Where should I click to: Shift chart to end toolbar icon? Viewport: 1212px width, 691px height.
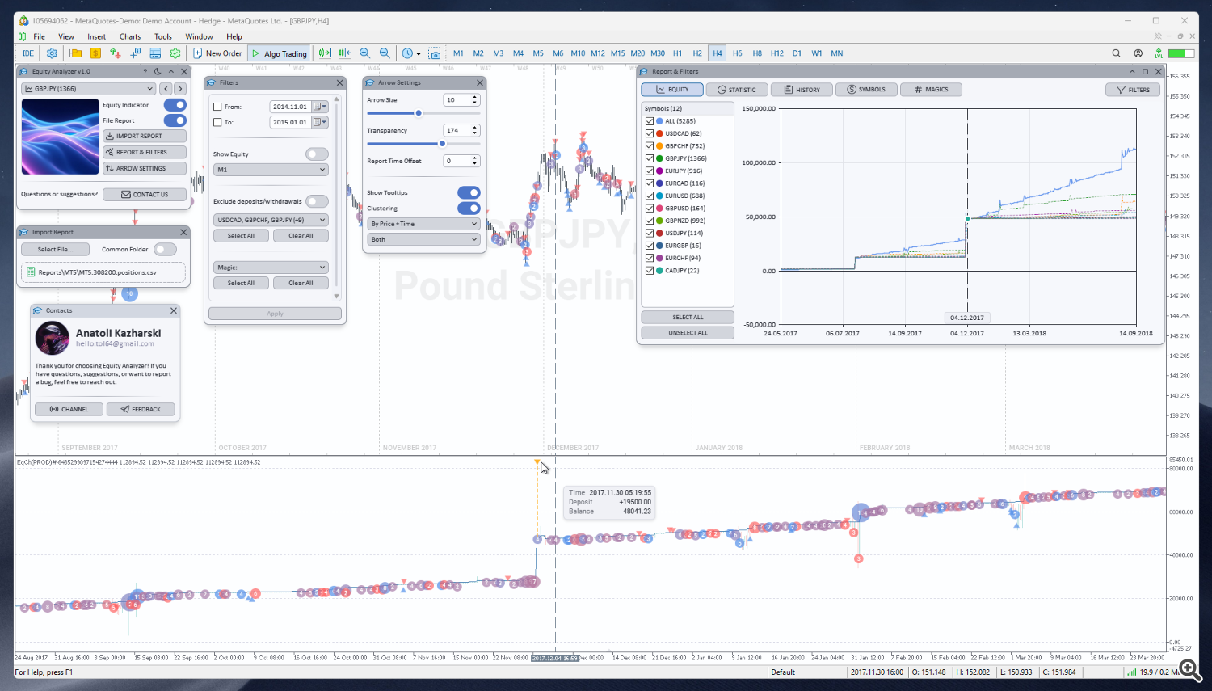pos(325,53)
